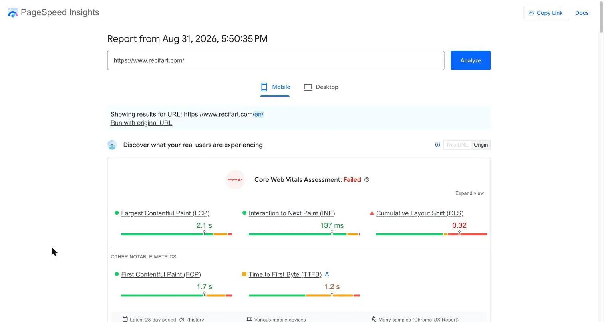Click green dot beside First Contentful Paint

(x=117, y=274)
